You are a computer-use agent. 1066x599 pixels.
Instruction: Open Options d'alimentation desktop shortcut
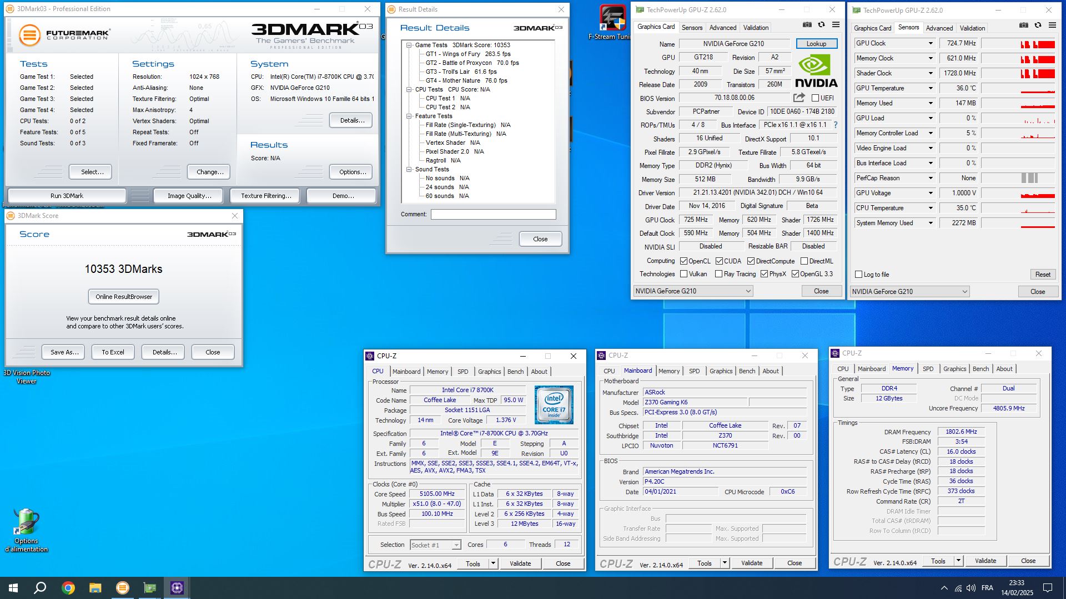pos(26,530)
